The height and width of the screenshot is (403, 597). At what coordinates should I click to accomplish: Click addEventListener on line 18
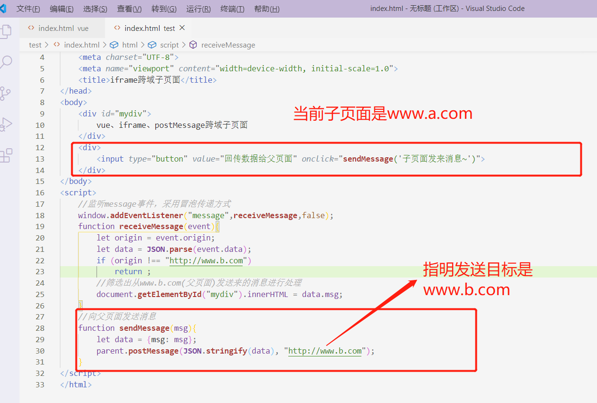point(147,215)
